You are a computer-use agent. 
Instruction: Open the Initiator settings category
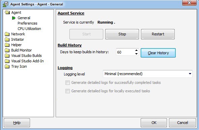pos(18,39)
